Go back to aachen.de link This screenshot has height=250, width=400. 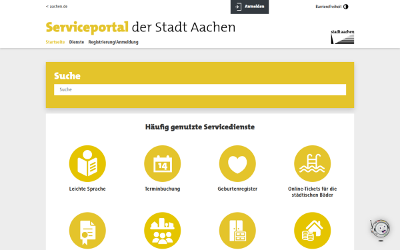57,7
